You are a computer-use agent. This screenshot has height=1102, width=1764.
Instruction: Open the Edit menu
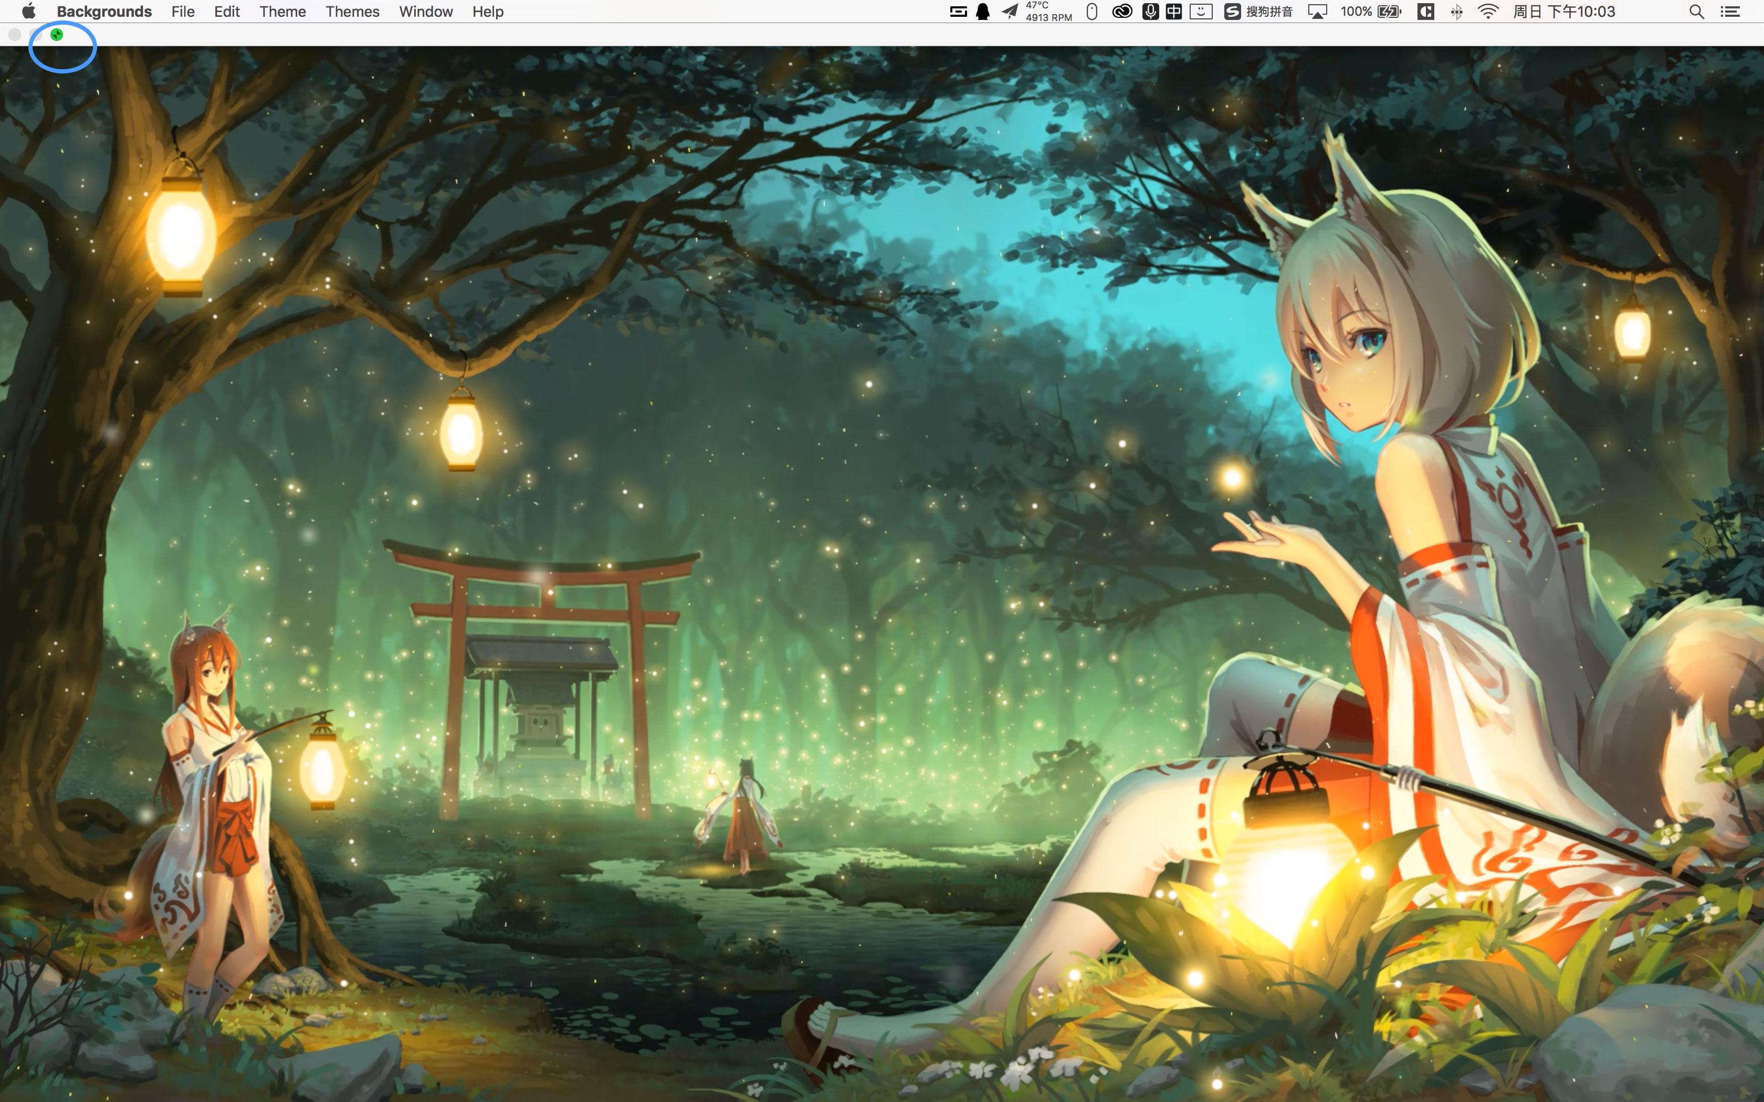227,12
